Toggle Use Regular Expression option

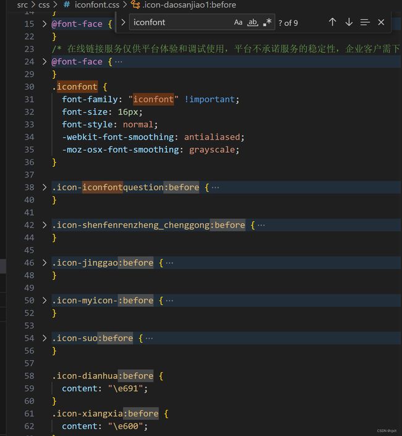pyautogui.click(x=267, y=22)
